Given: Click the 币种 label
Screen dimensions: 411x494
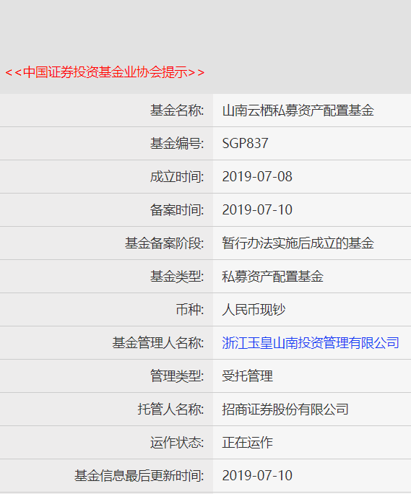Looking at the screenshot, I should [x=190, y=310].
